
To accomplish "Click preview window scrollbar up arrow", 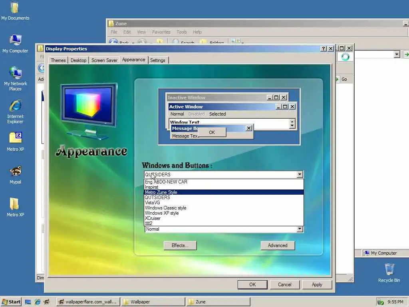I will [x=292, y=121].
